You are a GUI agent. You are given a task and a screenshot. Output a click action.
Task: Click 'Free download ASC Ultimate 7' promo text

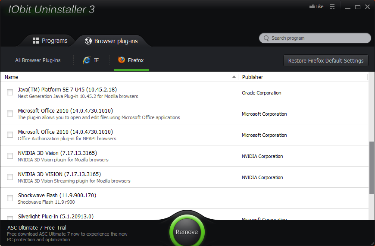tap(67, 237)
